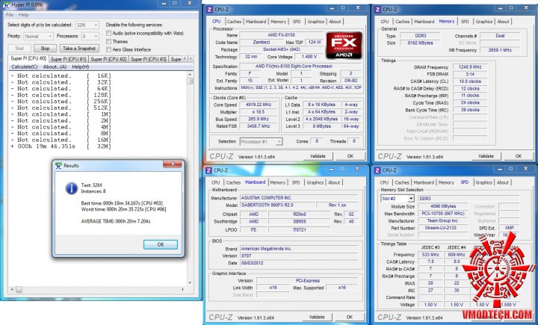Click the vertical scrollbar down arrow in Hyper PI

coord(190,283)
